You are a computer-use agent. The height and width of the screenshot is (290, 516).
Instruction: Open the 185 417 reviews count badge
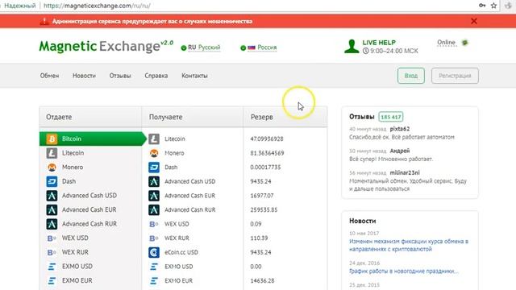[390, 117]
